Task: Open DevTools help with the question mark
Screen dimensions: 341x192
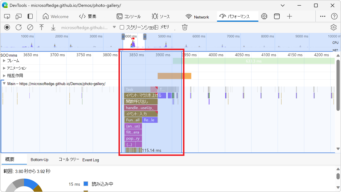Action: coord(334,16)
